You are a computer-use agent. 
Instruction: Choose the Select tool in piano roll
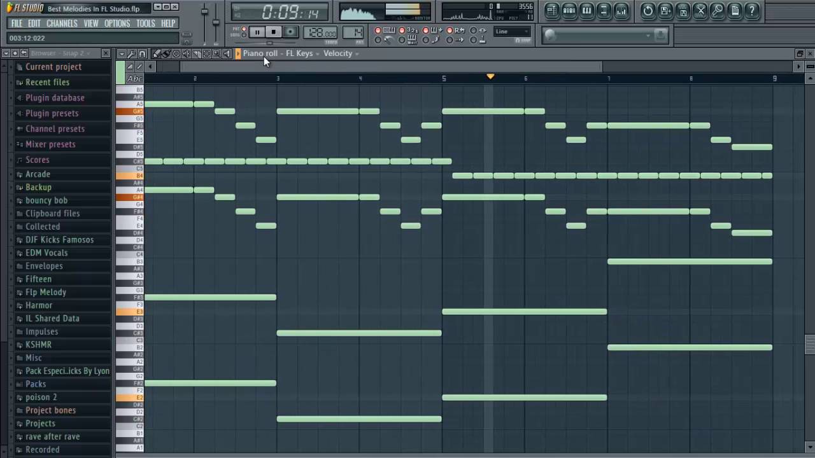tap(207, 54)
